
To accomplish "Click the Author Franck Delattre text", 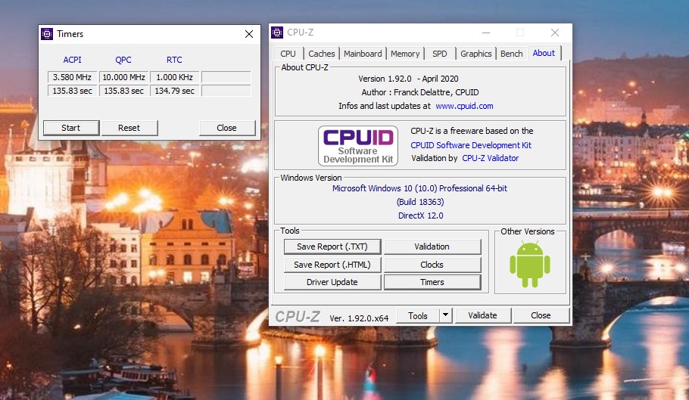I will coord(420,92).
